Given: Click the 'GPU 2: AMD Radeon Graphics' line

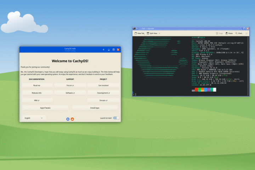Looking at the screenshot, I should tap(211, 73).
